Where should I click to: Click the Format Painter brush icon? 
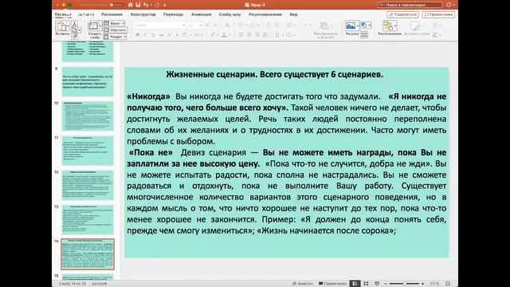point(74,36)
